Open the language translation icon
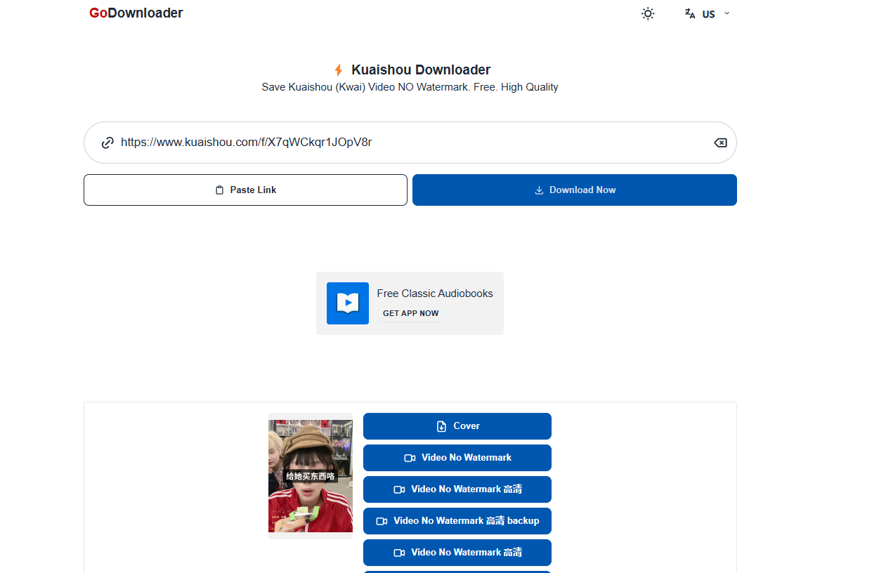The image size is (886, 573). pos(689,13)
